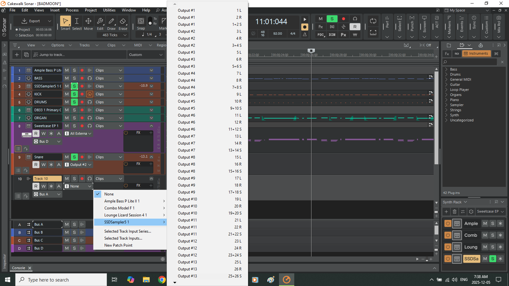Open Track 10 Bus A output dropdown
This screenshot has width=509, height=286.
[47, 194]
